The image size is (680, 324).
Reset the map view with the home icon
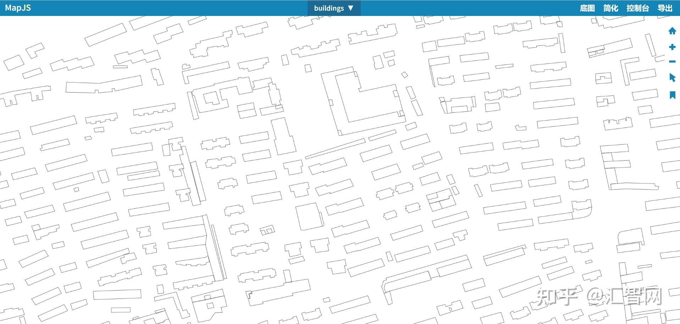click(672, 31)
